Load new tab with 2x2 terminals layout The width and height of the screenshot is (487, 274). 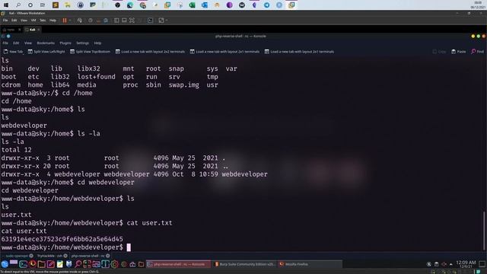[150, 52]
